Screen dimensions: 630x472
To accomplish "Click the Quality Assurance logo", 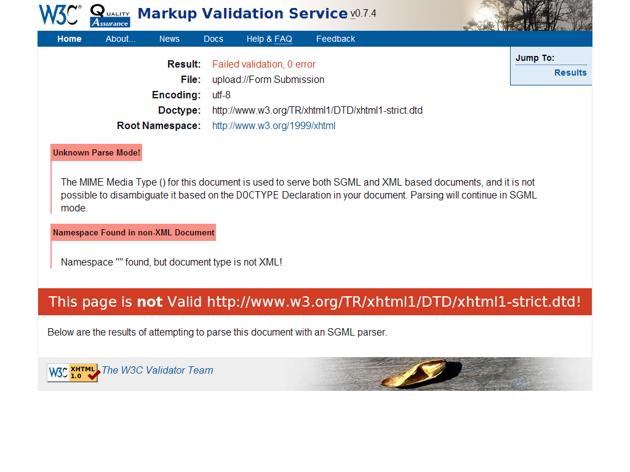I will (x=110, y=15).
